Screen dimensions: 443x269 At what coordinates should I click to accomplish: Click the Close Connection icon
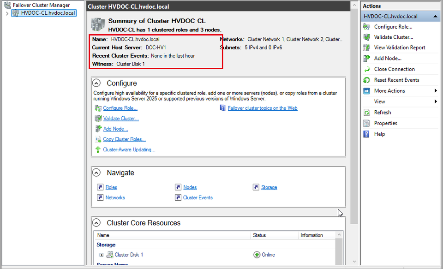[x=366, y=69]
